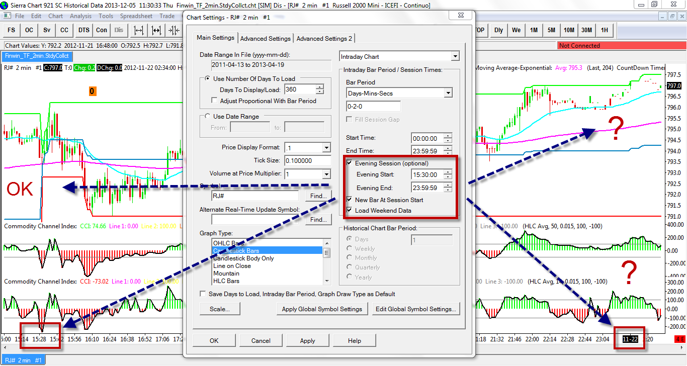Enable Adjust Proportional With Bar Period
687x366 pixels.
(264, 101)
